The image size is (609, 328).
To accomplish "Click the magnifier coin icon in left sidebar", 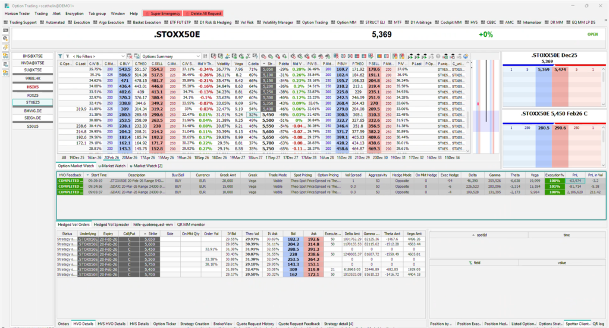I will click(x=5, y=48).
